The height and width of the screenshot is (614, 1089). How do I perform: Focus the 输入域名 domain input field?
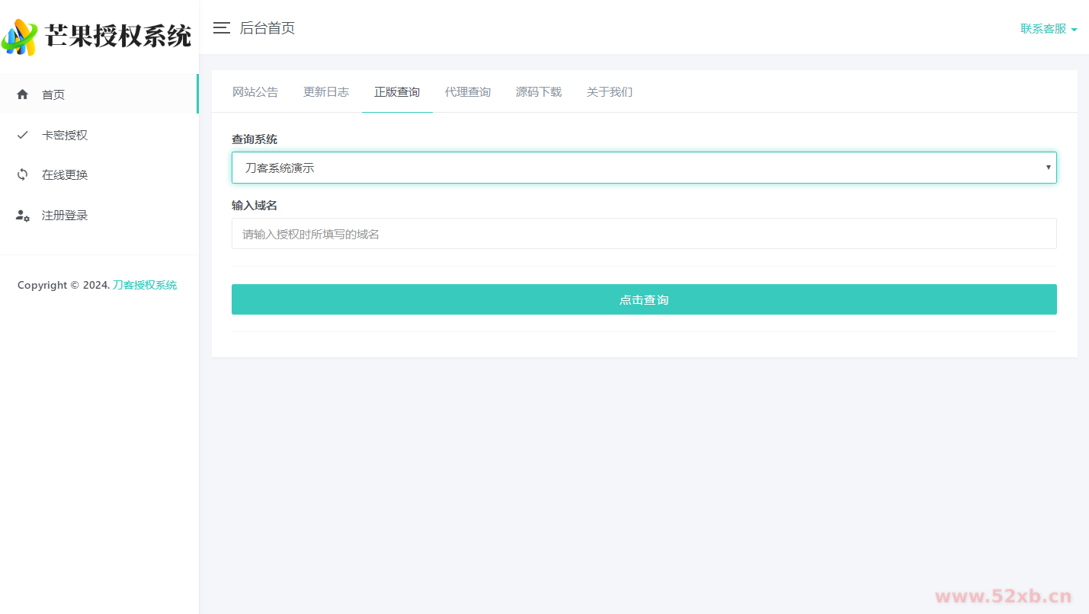pos(643,234)
